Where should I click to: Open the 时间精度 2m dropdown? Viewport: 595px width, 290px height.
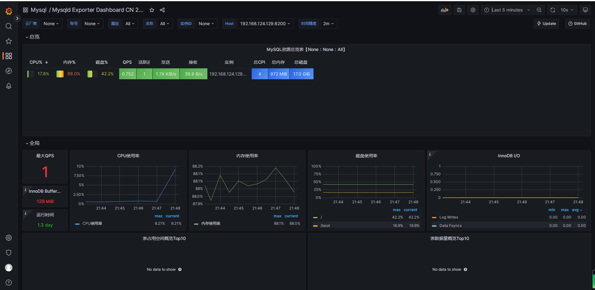pyautogui.click(x=328, y=23)
